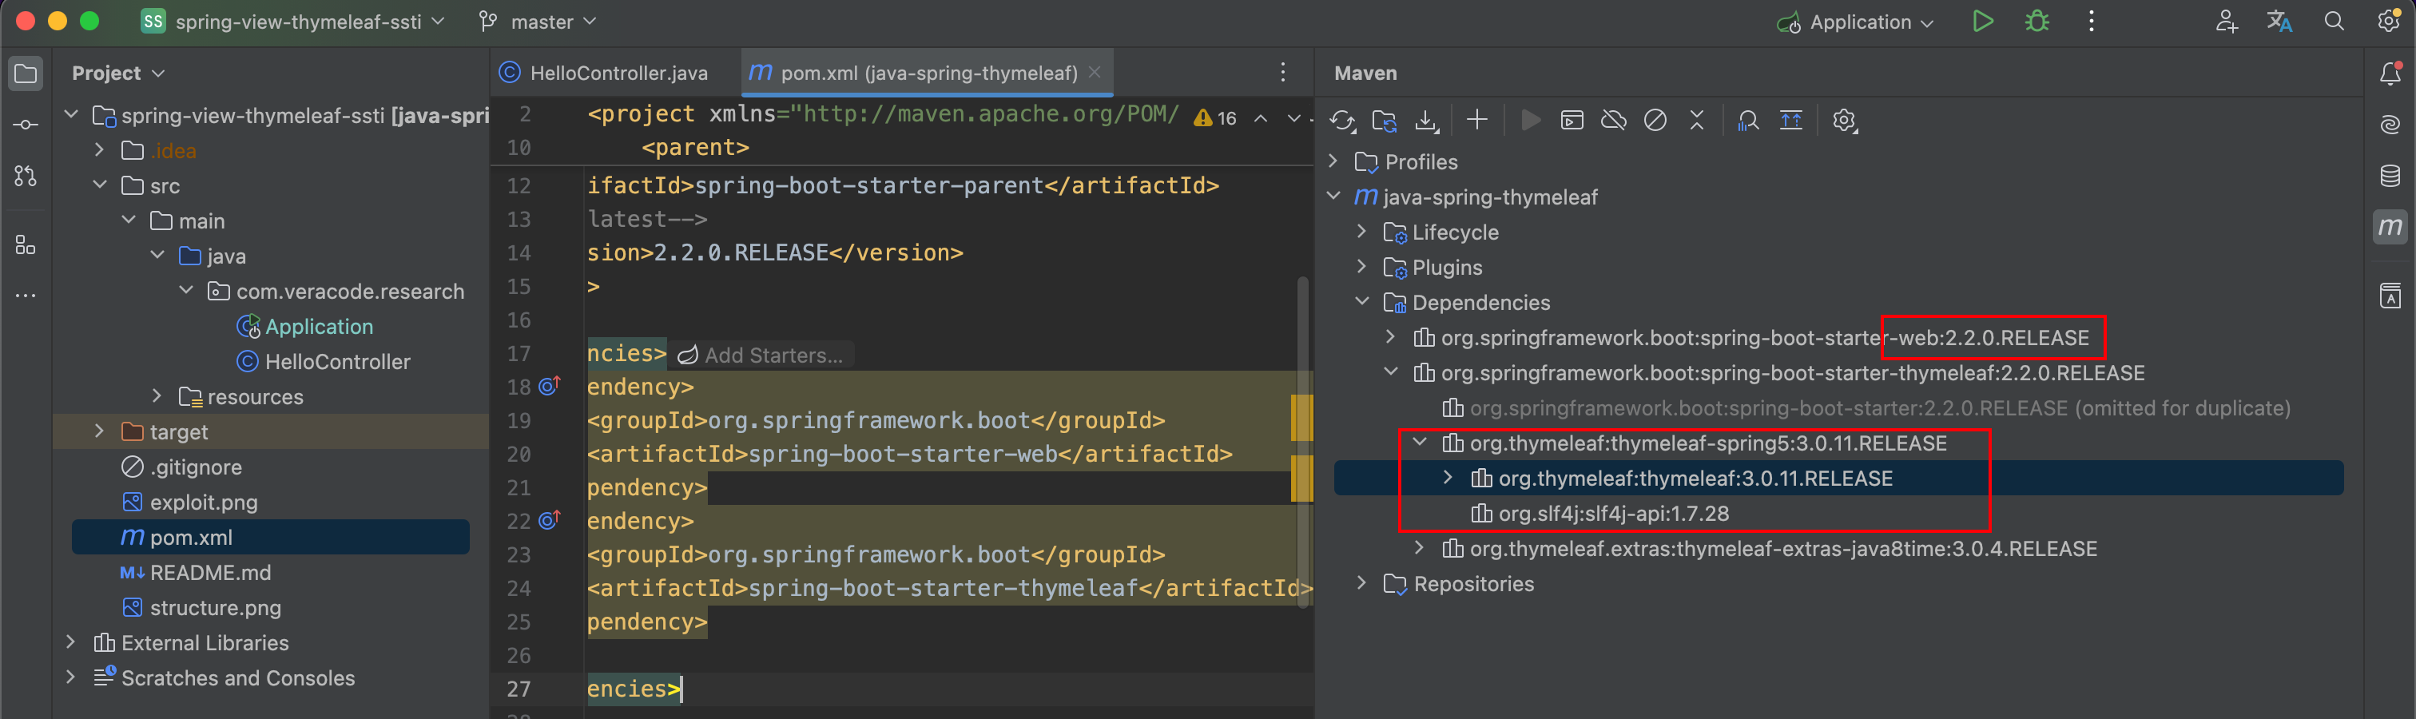
Task: Show Maven dependencies diagram icon
Action: tap(1747, 121)
